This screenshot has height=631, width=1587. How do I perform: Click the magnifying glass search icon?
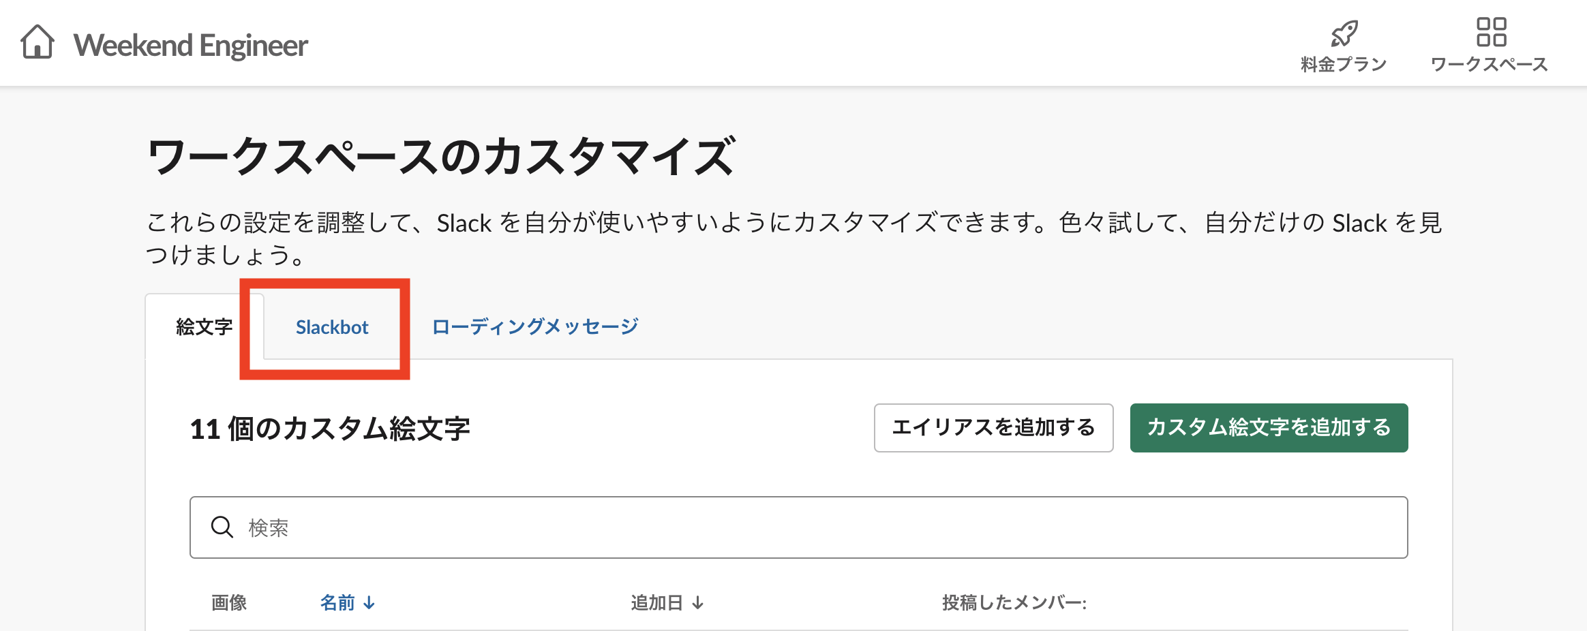point(222,527)
